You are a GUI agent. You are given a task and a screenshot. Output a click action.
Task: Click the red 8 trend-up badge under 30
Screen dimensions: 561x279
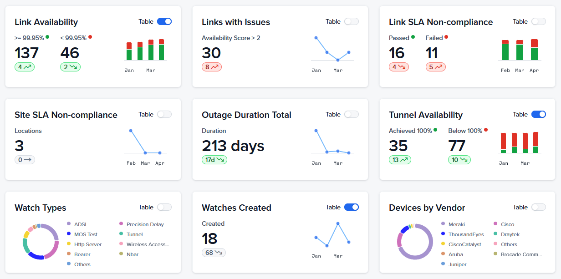coord(212,67)
